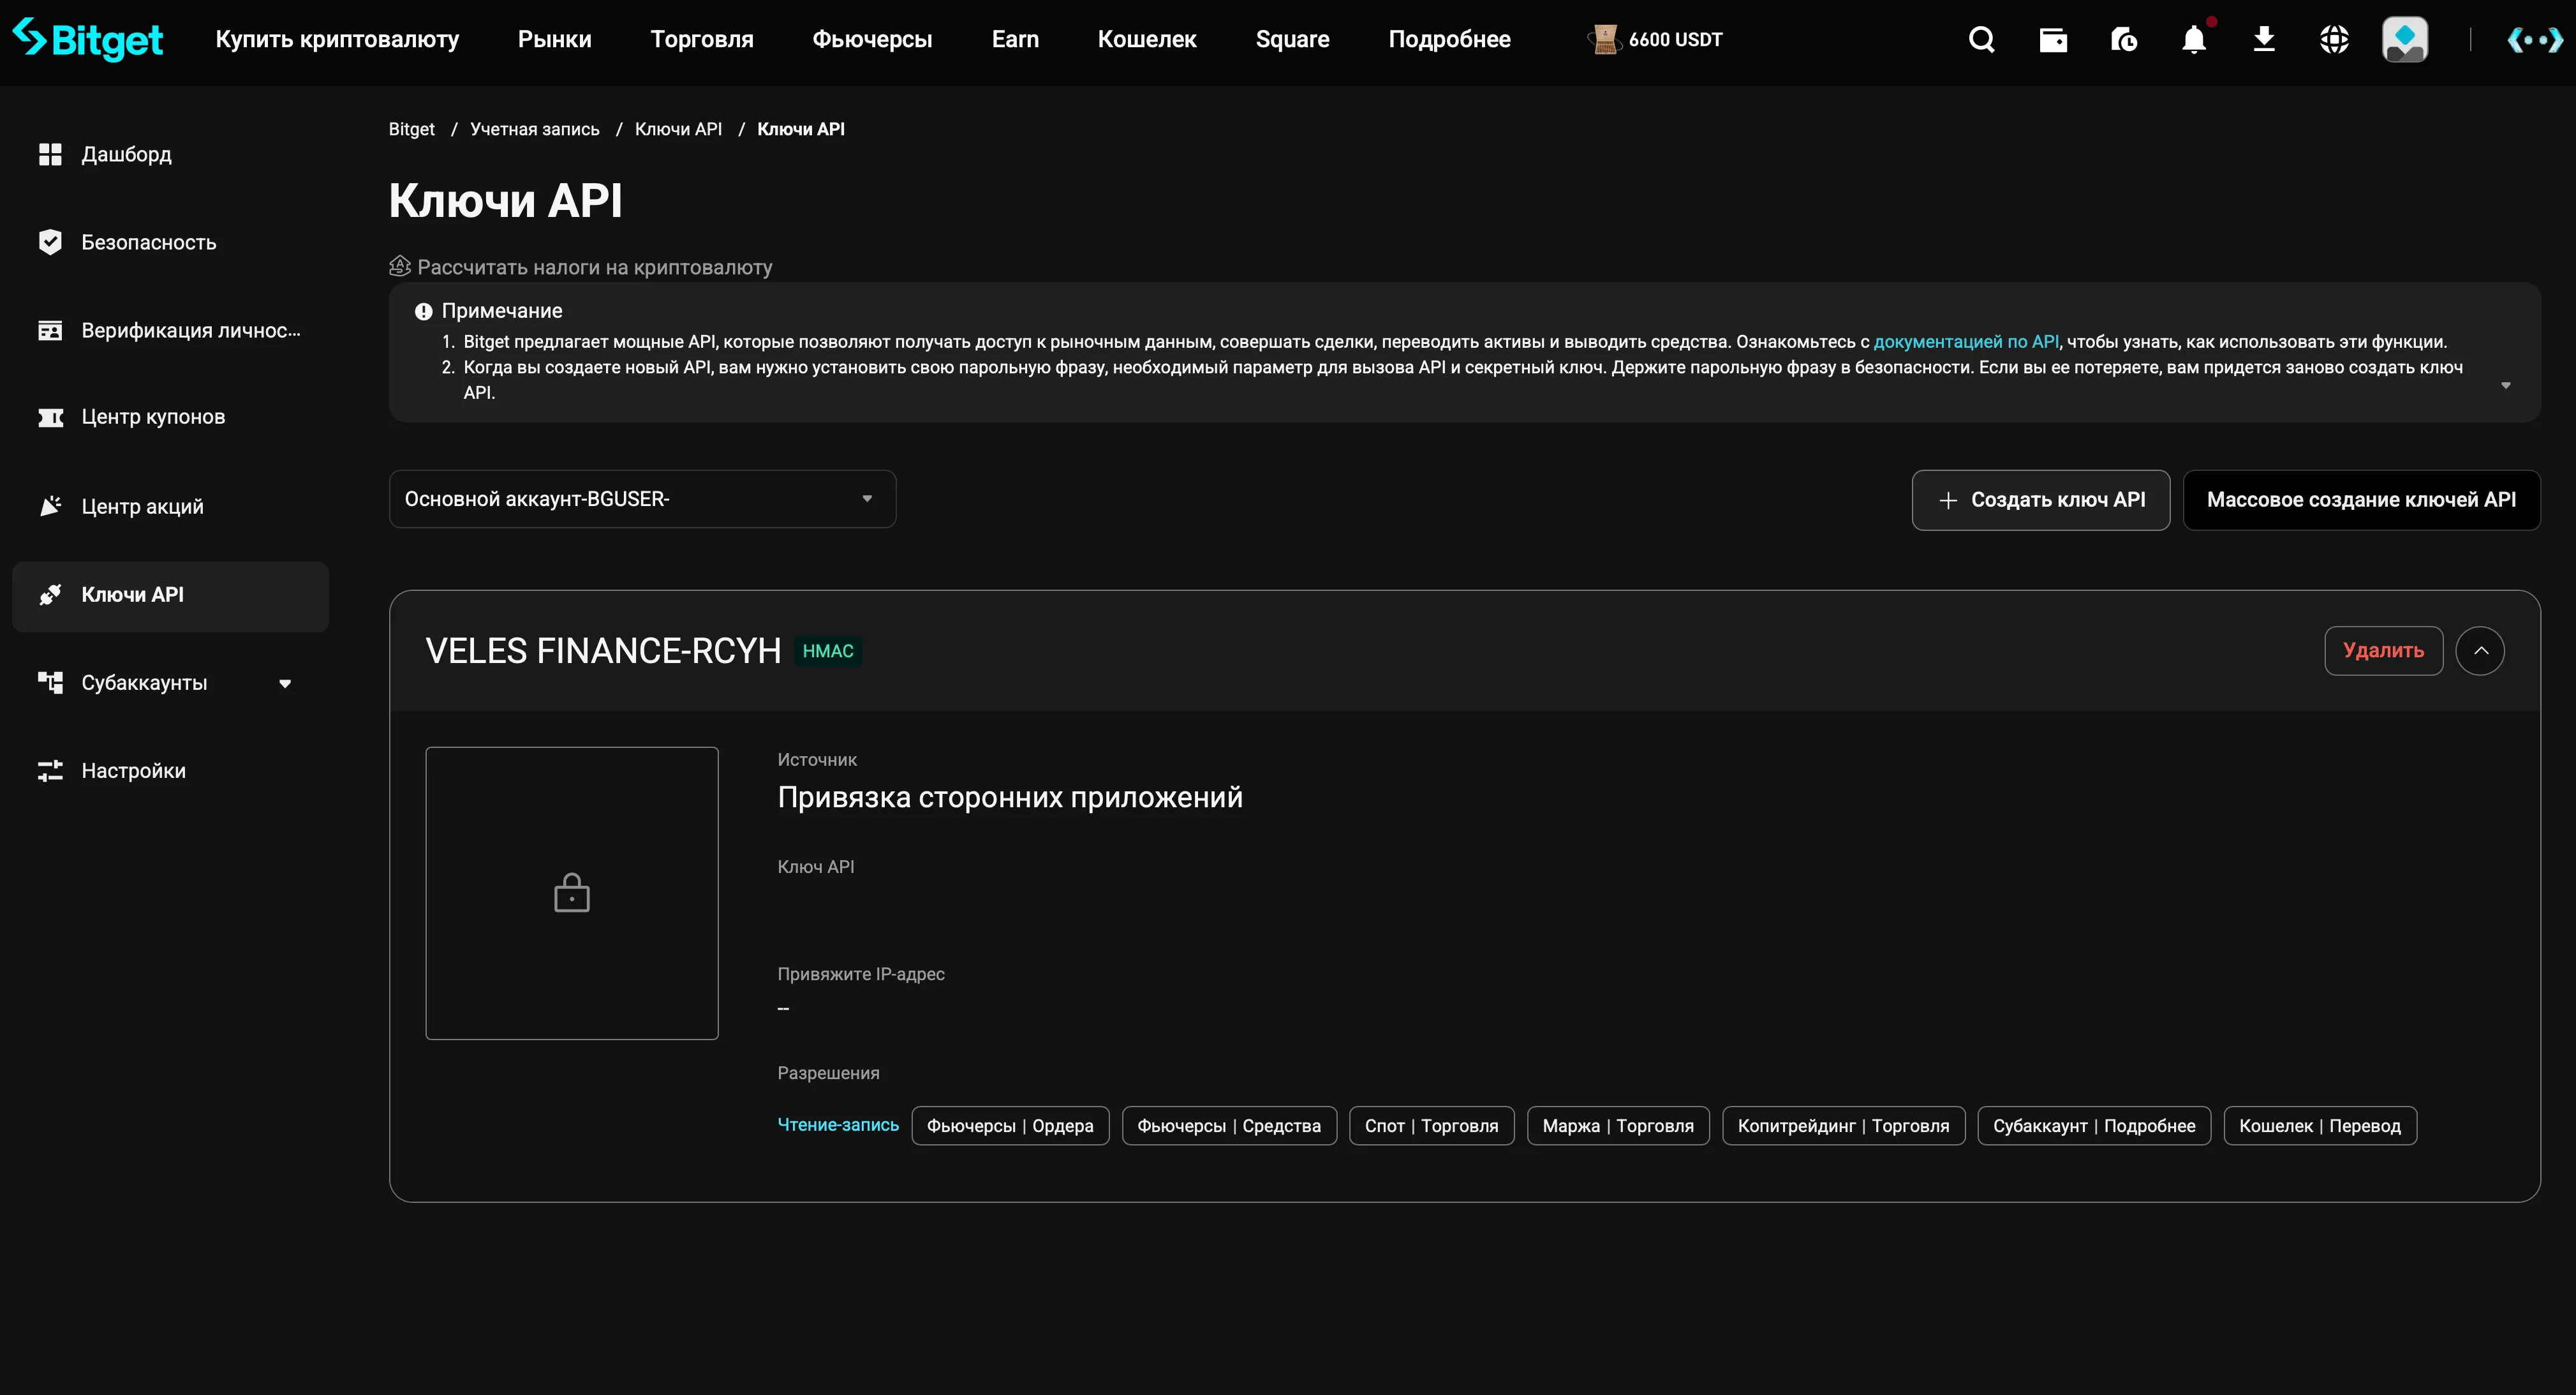Click the Создать ключ API button
Viewport: 2576px width, 1395px height.
pos(2040,499)
